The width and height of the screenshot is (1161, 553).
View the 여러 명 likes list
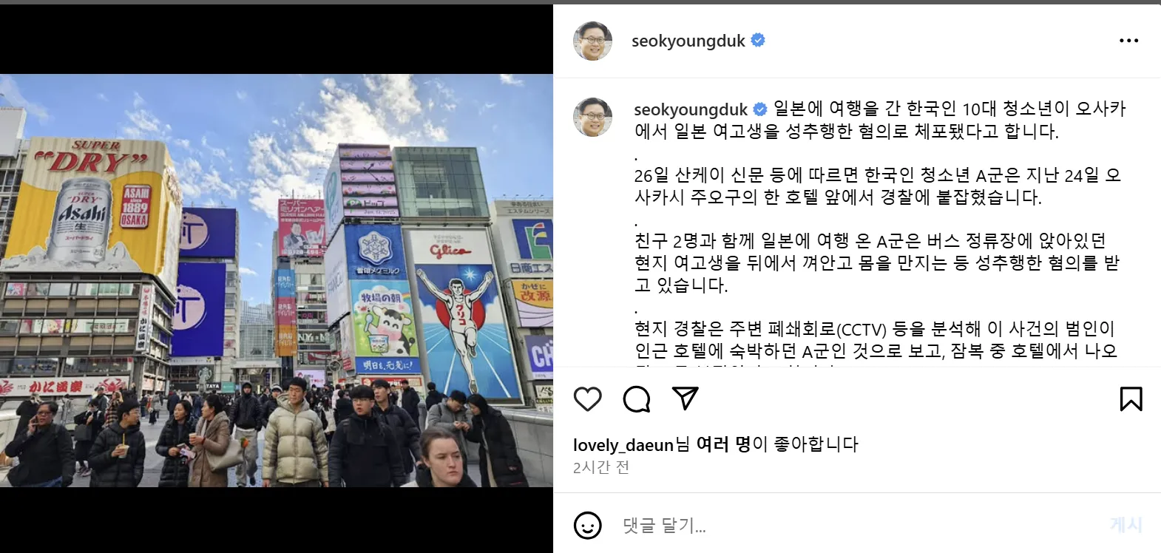[722, 444]
